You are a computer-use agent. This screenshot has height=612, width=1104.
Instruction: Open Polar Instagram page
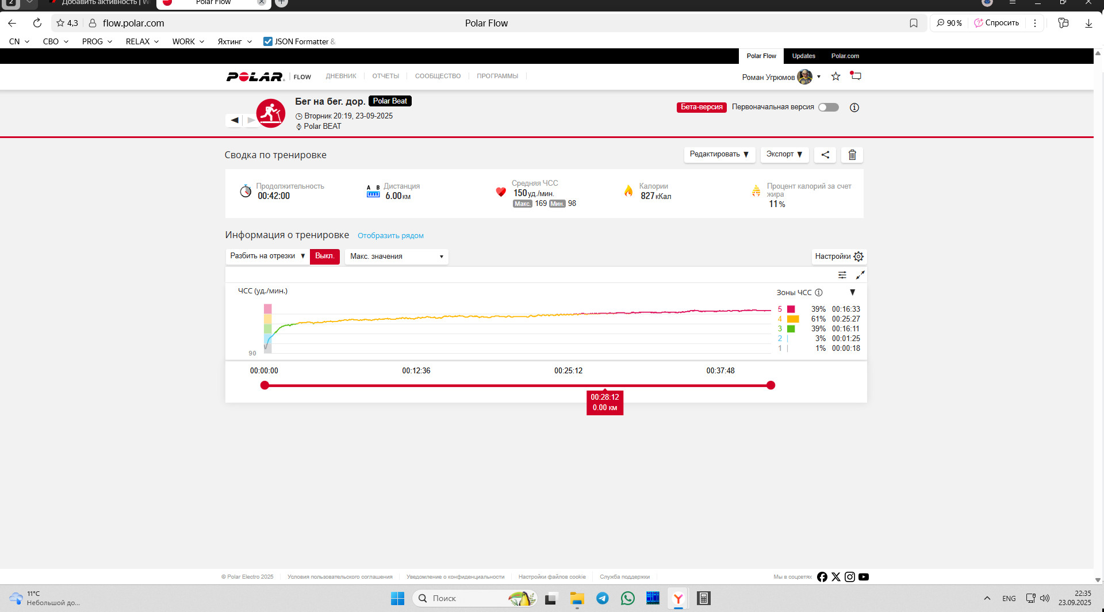(x=850, y=577)
